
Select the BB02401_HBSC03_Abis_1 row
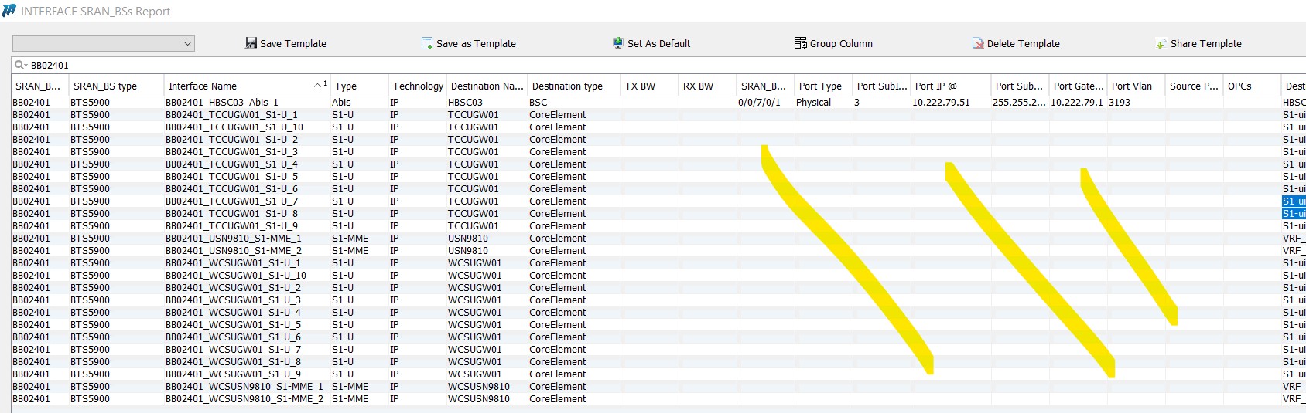[221, 103]
